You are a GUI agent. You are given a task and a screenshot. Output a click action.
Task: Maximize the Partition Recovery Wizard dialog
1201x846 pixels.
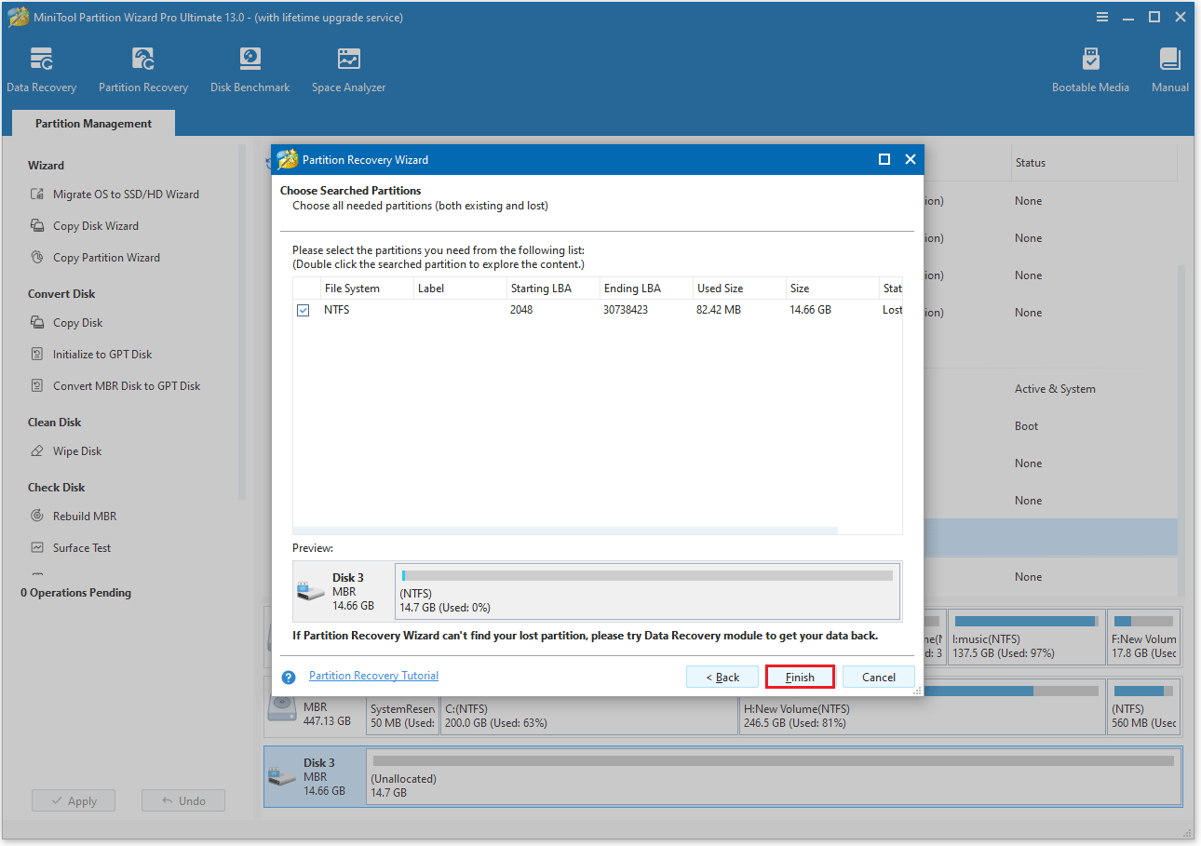[x=884, y=159]
